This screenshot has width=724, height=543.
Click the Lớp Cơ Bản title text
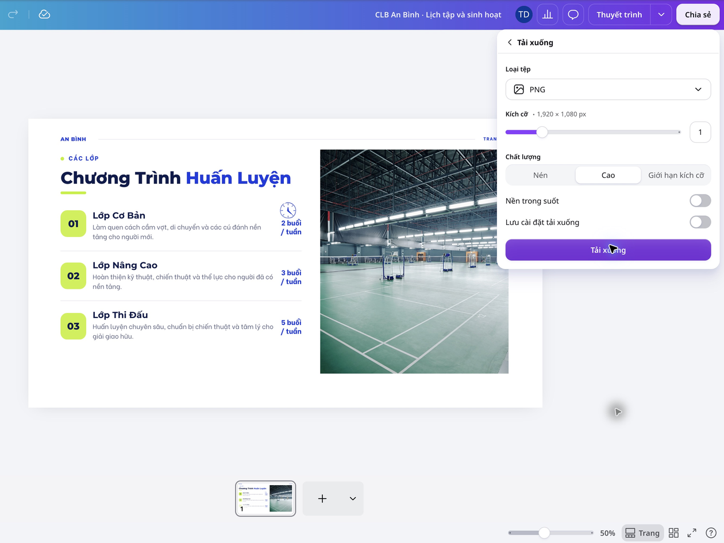[x=119, y=215]
